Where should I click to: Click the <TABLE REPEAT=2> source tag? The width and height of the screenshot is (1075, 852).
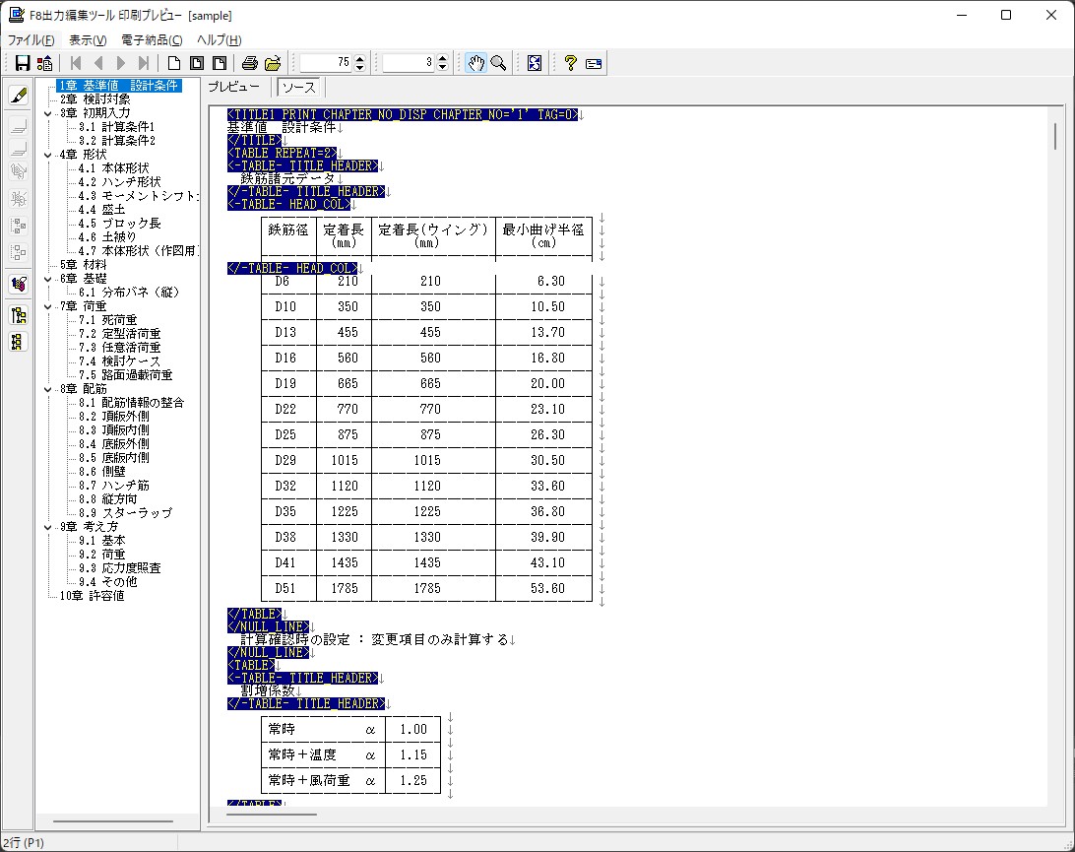pos(283,154)
